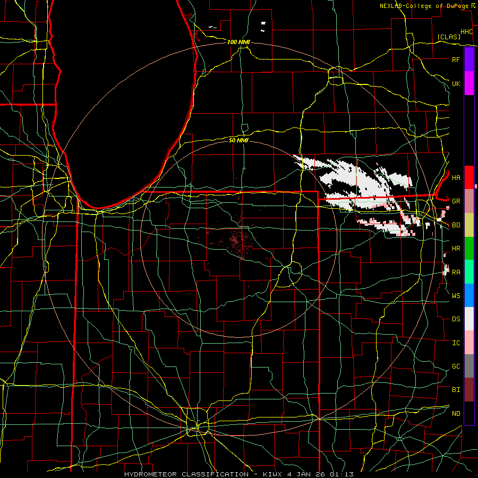Viewport: 478px width, 478px height.
Task: Click the purple RF color swatch
Action: pyautogui.click(x=469, y=59)
